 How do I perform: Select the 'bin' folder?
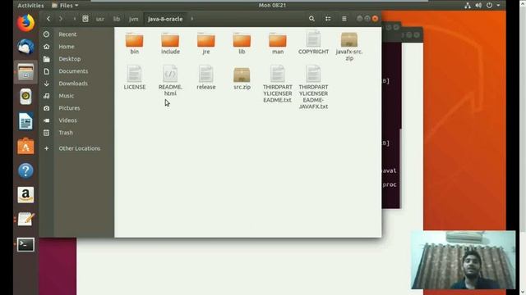135,43
